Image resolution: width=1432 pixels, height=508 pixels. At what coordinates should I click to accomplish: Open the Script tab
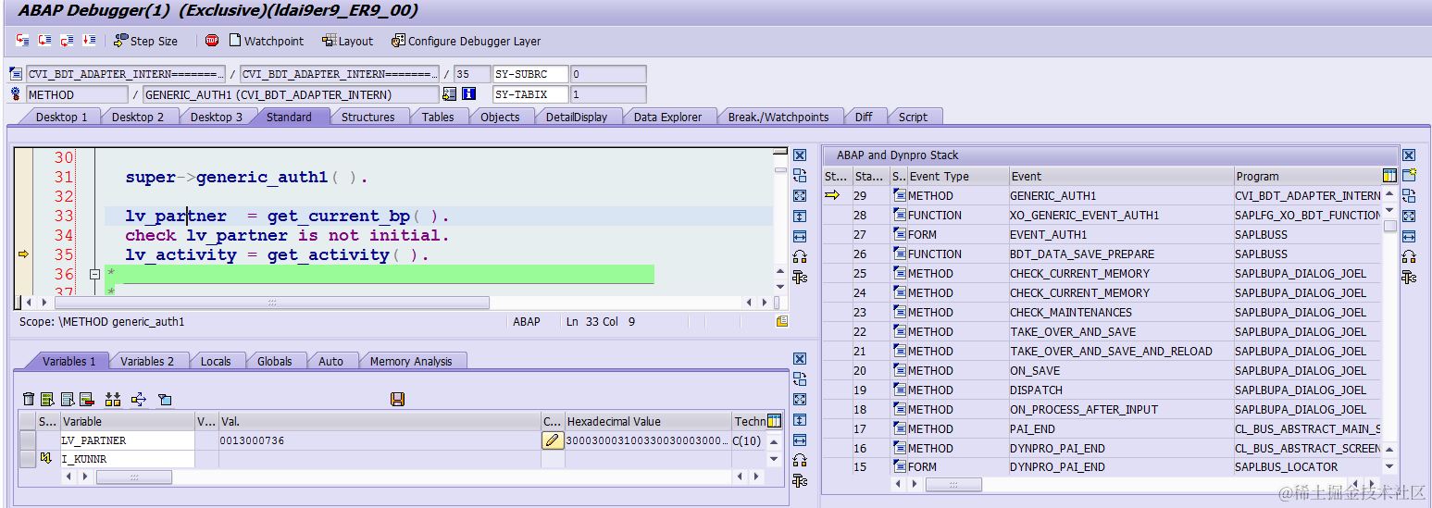click(x=913, y=117)
